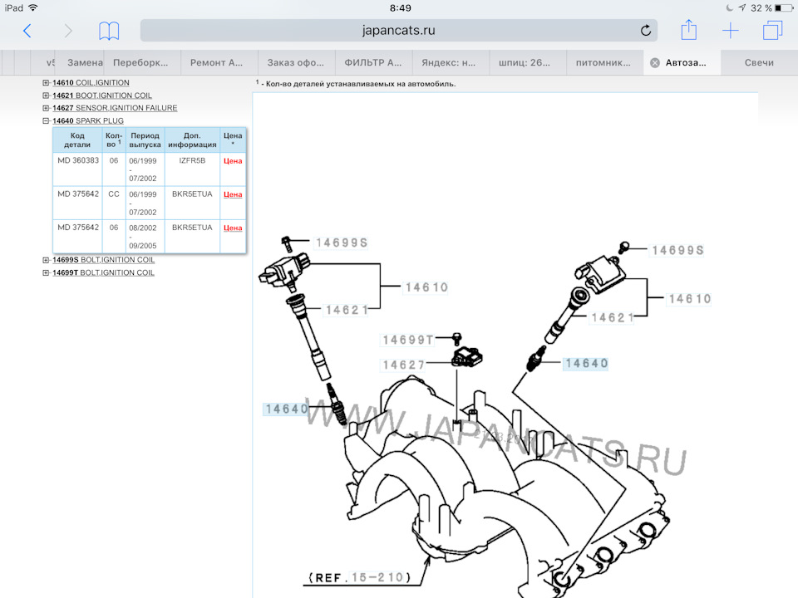Image resolution: width=798 pixels, height=598 pixels.
Task: Expand the 14699S BOLT,IGNITION COIL node
Action: [47, 260]
